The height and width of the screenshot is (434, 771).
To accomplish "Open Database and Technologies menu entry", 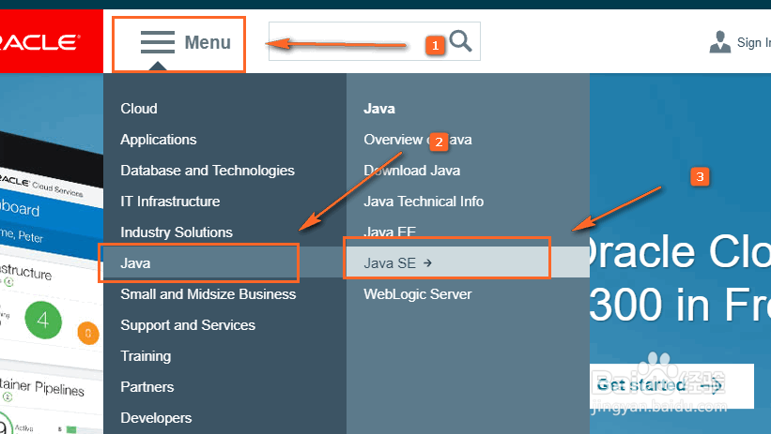I will coord(208,171).
